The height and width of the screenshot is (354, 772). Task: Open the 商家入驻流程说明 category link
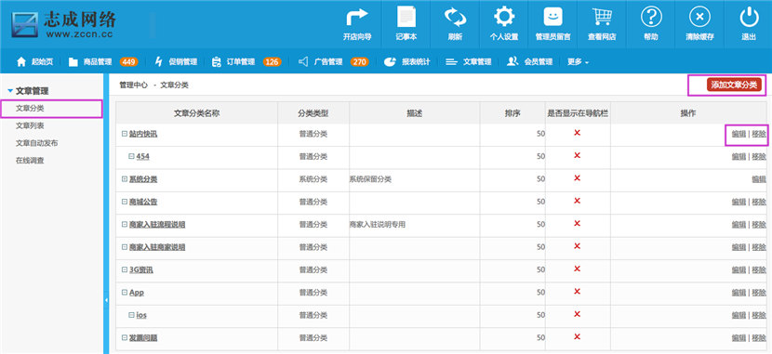[157, 224]
